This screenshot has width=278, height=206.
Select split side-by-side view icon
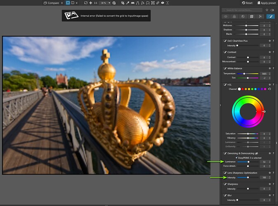73,3
